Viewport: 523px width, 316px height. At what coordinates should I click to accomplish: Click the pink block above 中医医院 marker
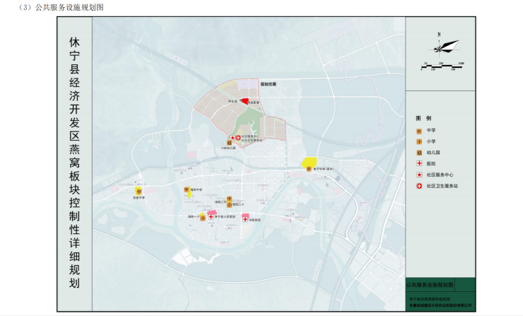245,216
